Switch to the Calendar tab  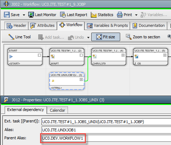click(x=57, y=110)
